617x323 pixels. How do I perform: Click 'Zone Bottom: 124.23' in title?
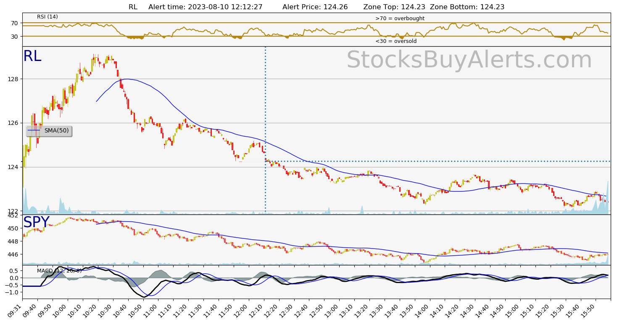coord(467,7)
